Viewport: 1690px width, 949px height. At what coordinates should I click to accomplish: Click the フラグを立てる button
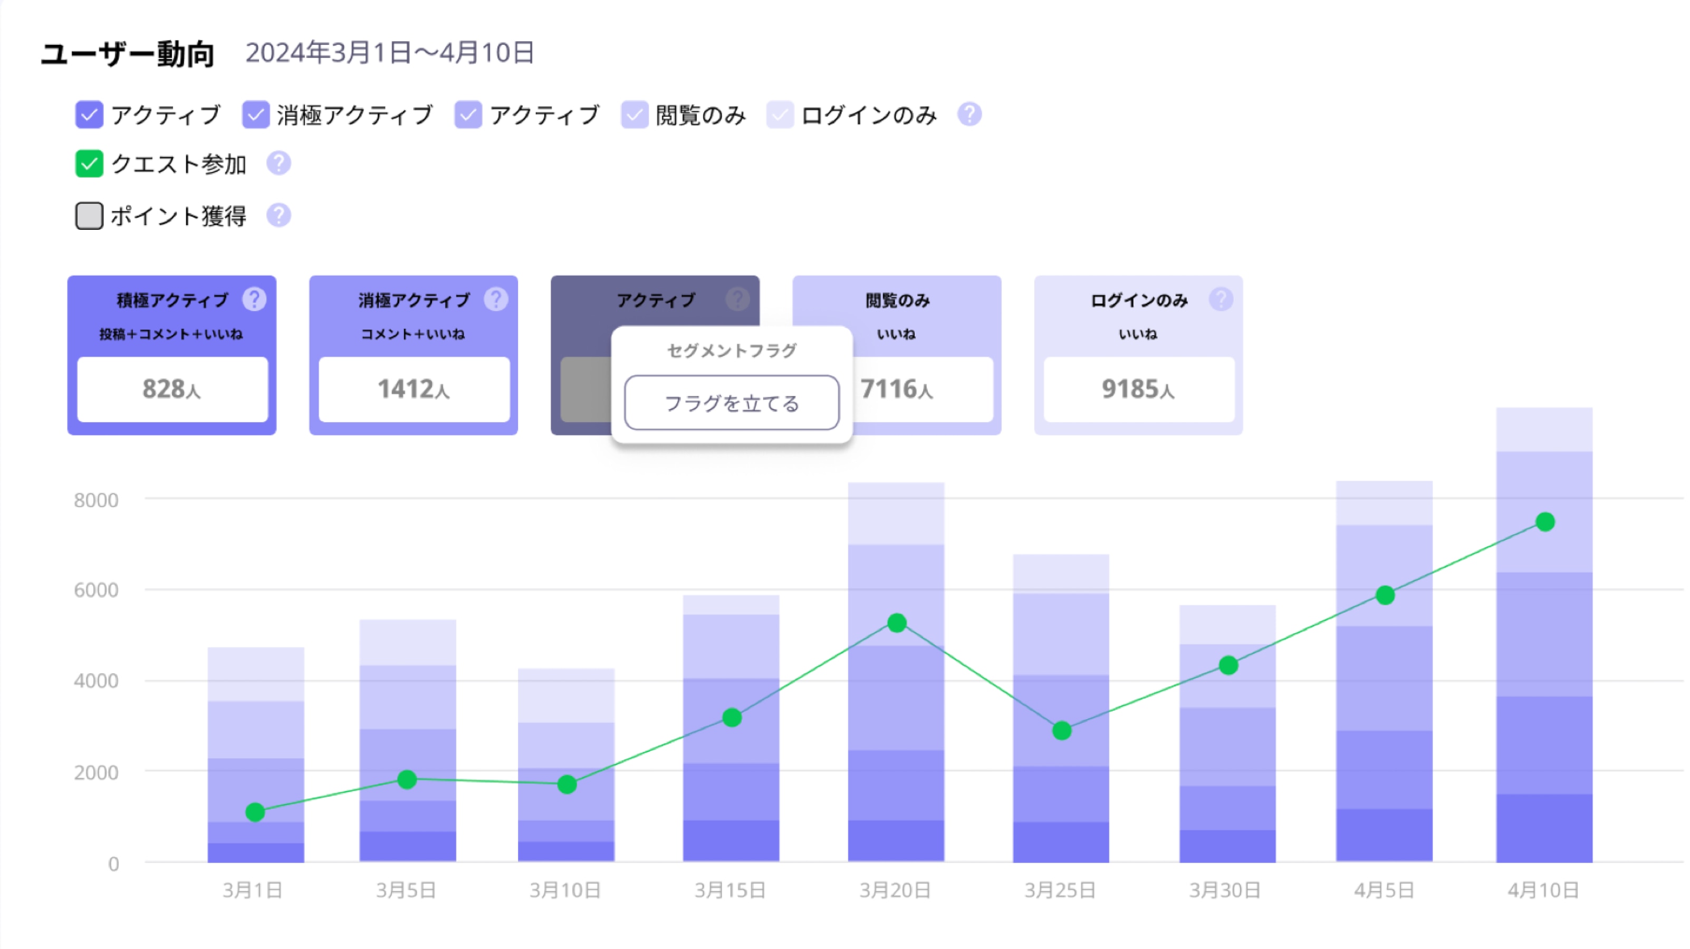pyautogui.click(x=732, y=403)
